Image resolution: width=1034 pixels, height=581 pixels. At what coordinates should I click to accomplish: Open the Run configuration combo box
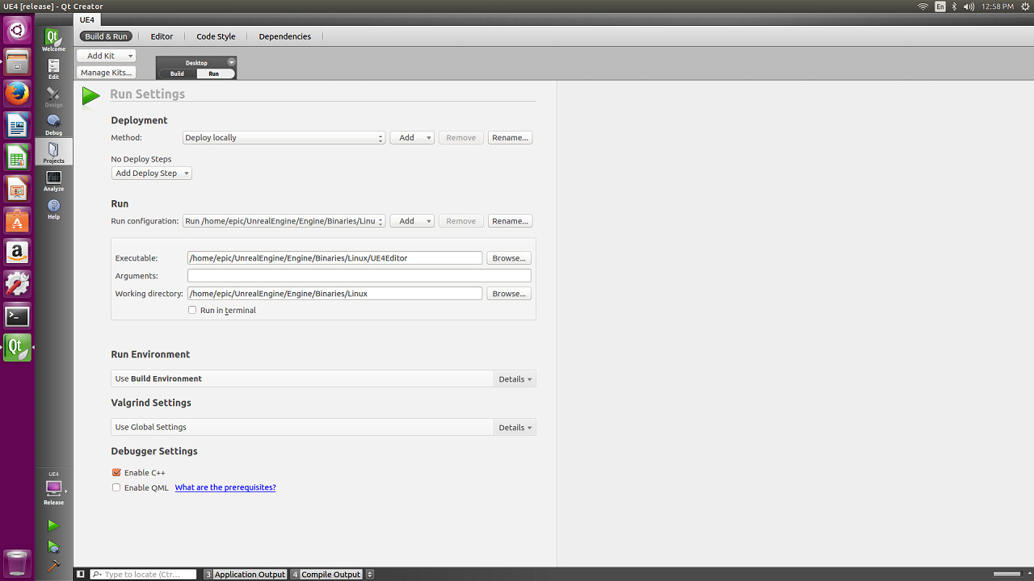tap(284, 221)
